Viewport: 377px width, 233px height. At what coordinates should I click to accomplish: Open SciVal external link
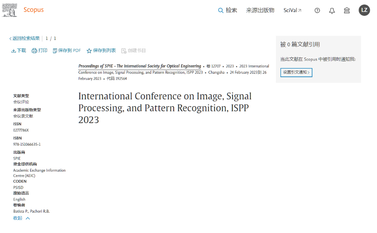click(293, 10)
